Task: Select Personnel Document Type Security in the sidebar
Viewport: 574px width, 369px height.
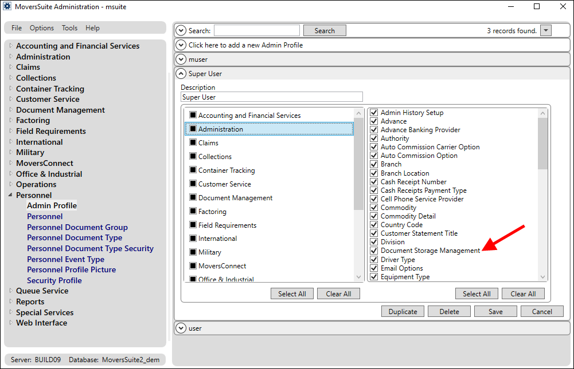Action: point(90,248)
